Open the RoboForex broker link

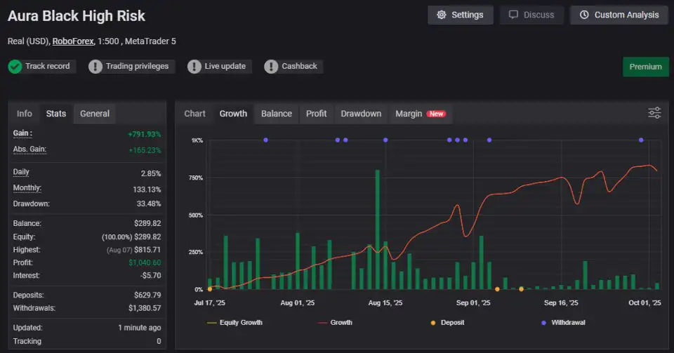click(73, 41)
